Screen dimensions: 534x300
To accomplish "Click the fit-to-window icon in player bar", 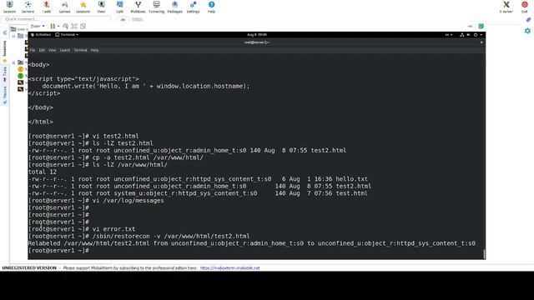I will [74, 26].
